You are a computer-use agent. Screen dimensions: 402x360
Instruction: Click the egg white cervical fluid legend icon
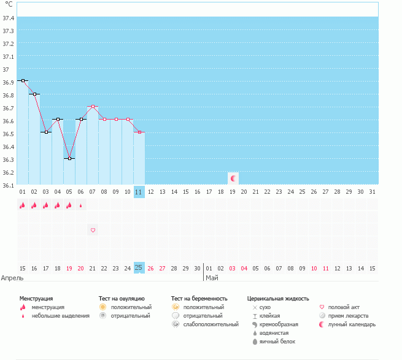click(x=254, y=341)
